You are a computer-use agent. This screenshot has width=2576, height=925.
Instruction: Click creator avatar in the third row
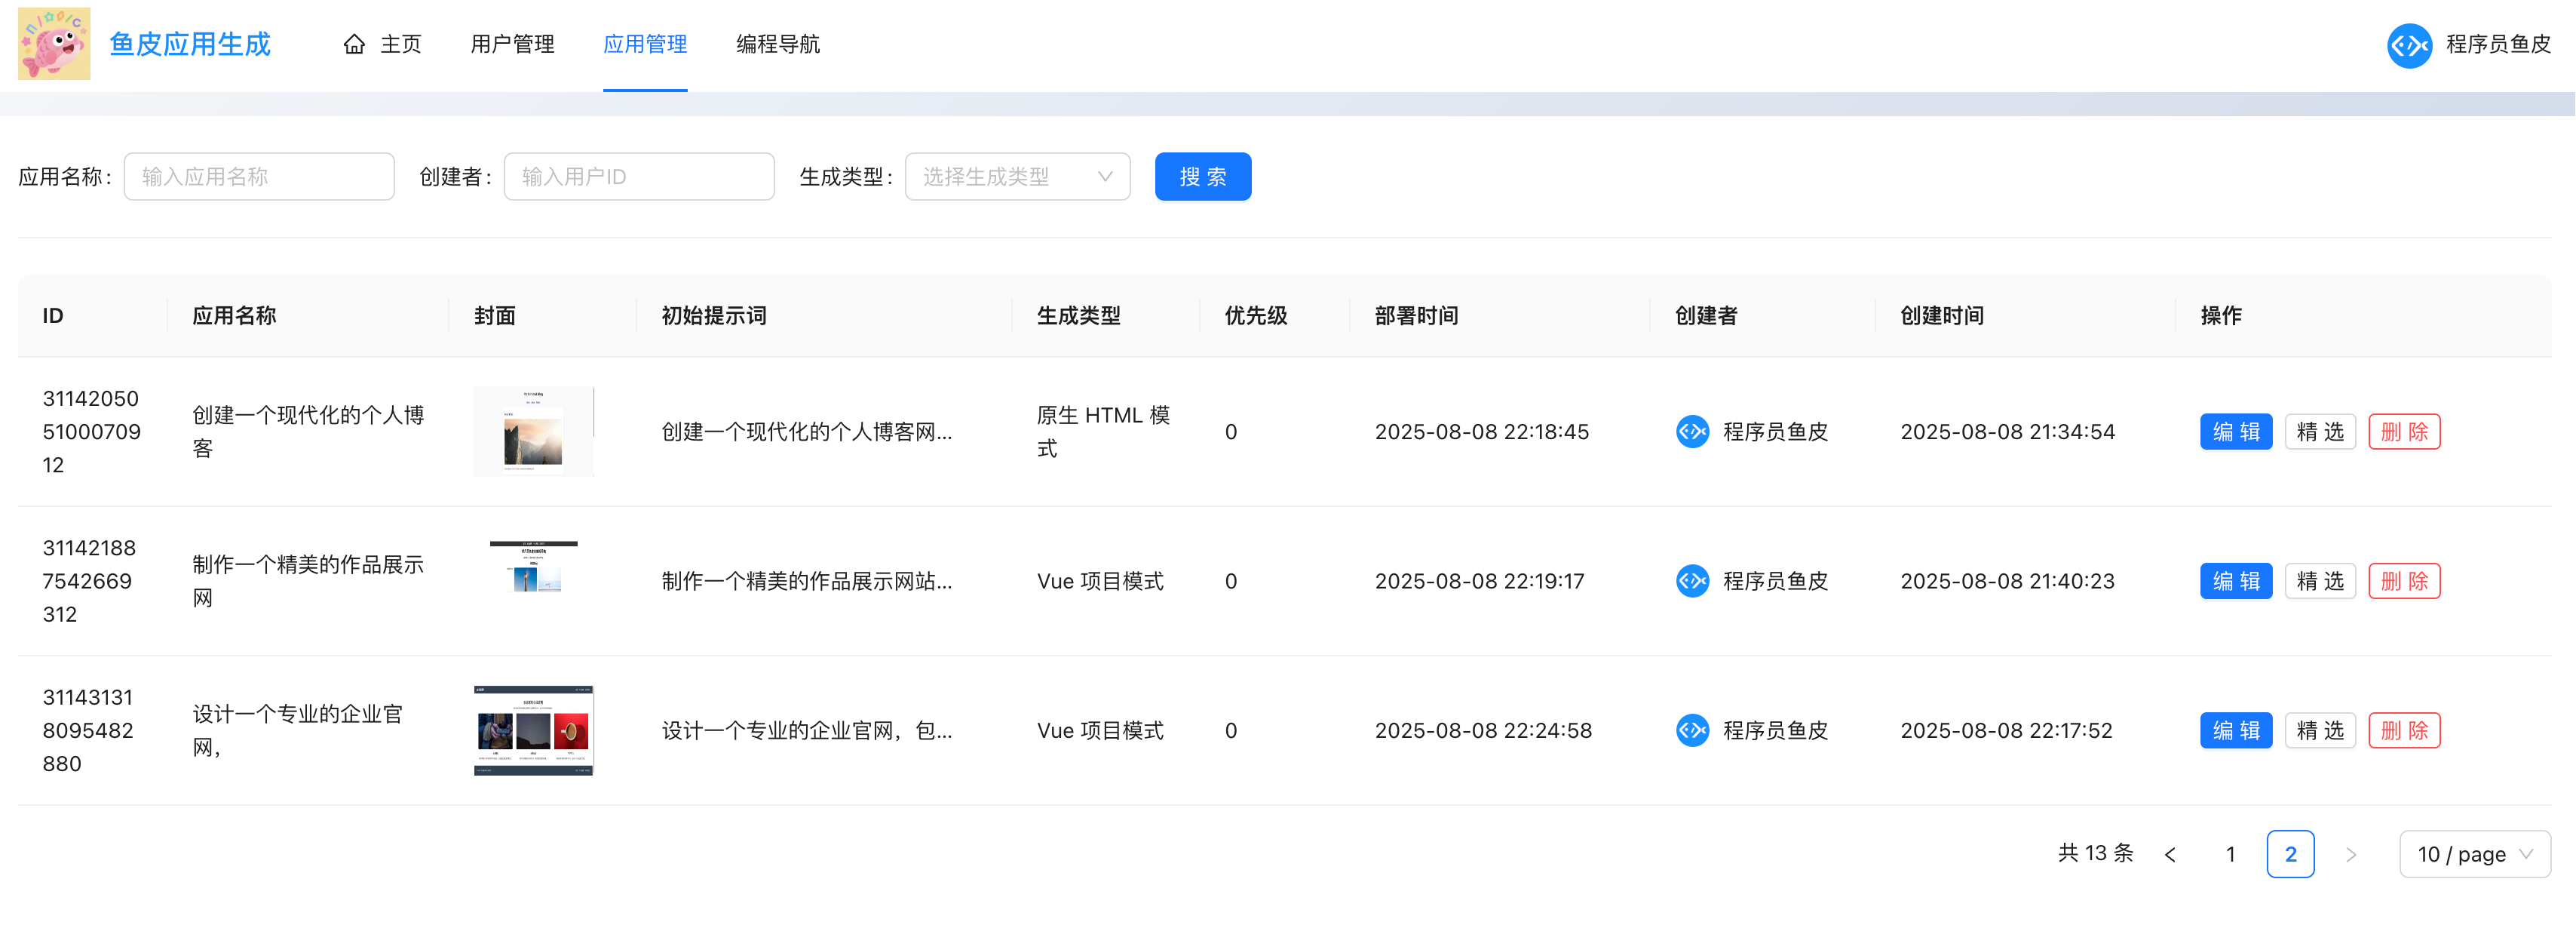1692,730
